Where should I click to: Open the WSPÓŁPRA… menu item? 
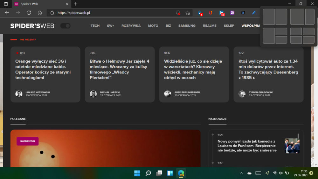pyautogui.click(x=251, y=26)
